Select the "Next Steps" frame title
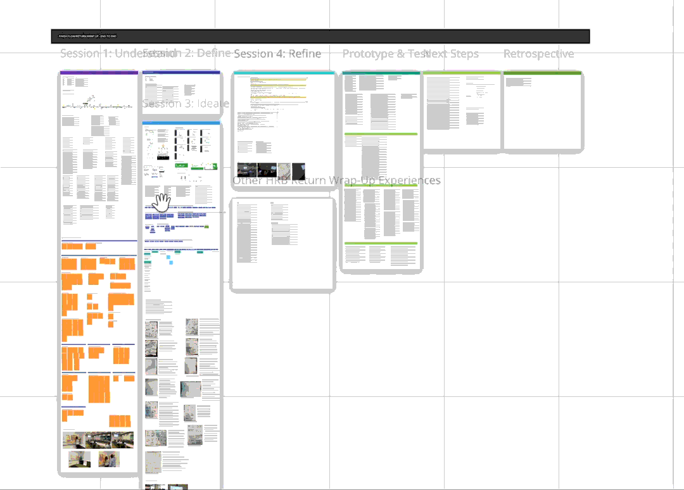The width and height of the screenshot is (684, 490). coord(451,54)
